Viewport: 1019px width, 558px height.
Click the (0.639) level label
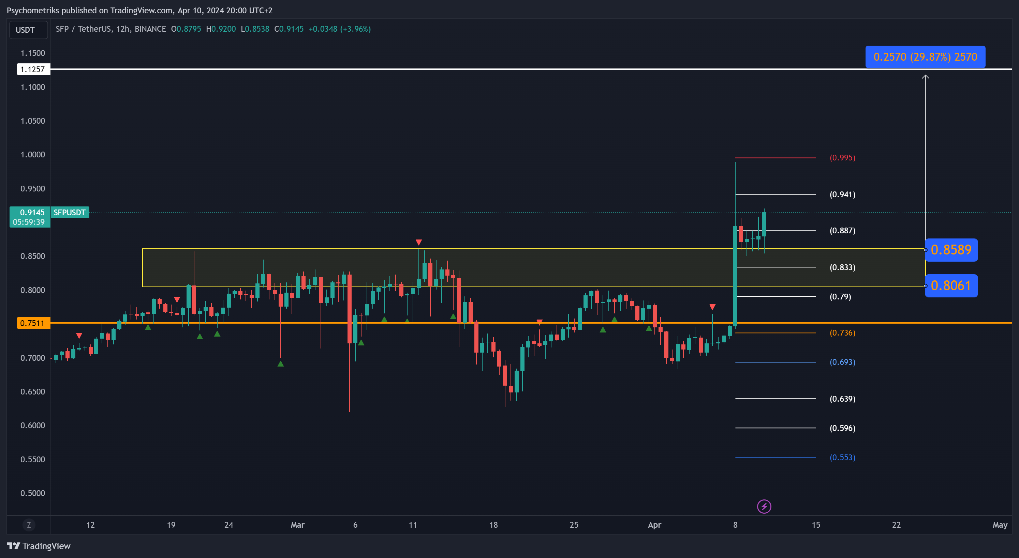pos(842,399)
